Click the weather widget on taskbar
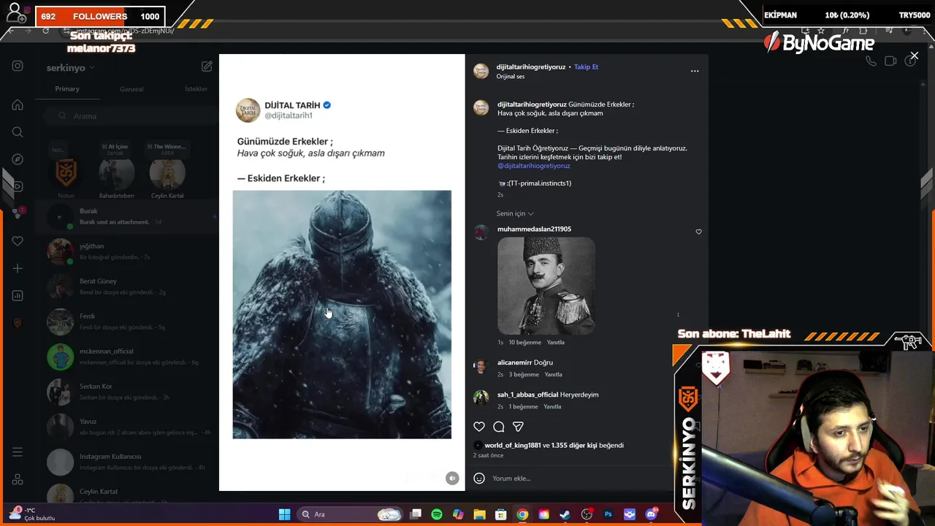The image size is (935, 526). (31, 514)
